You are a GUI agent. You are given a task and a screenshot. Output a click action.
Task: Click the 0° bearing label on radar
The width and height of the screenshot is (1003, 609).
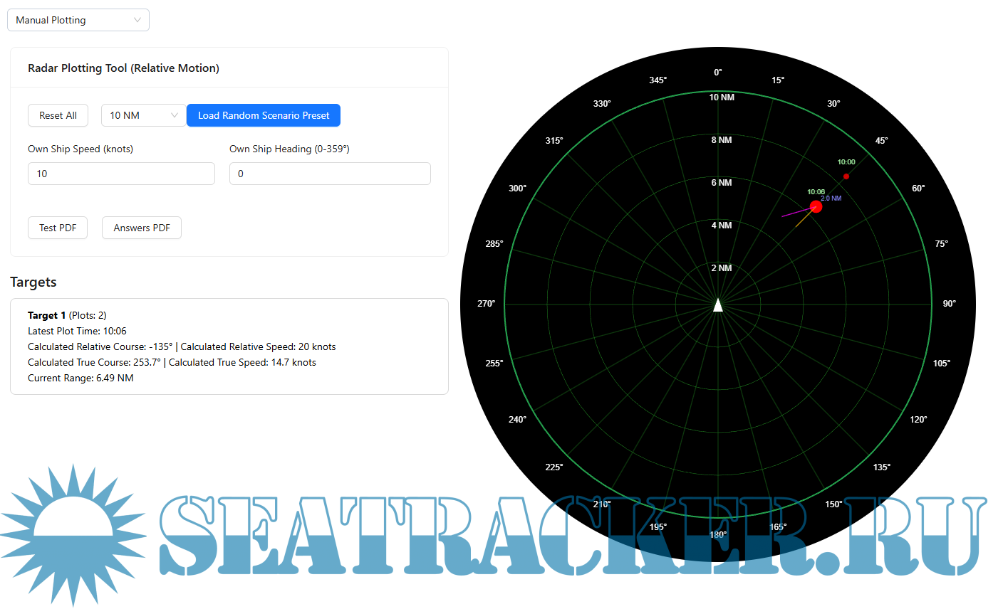pos(717,72)
